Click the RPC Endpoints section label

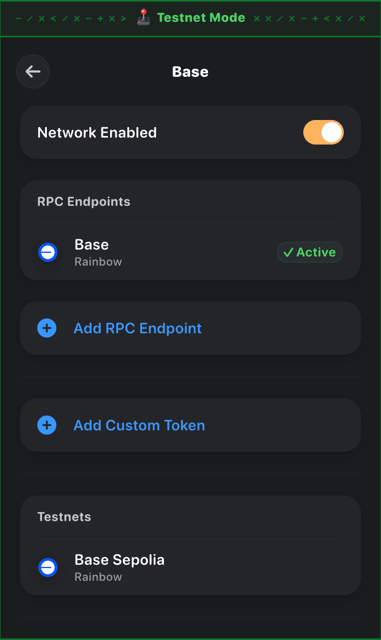tap(84, 201)
